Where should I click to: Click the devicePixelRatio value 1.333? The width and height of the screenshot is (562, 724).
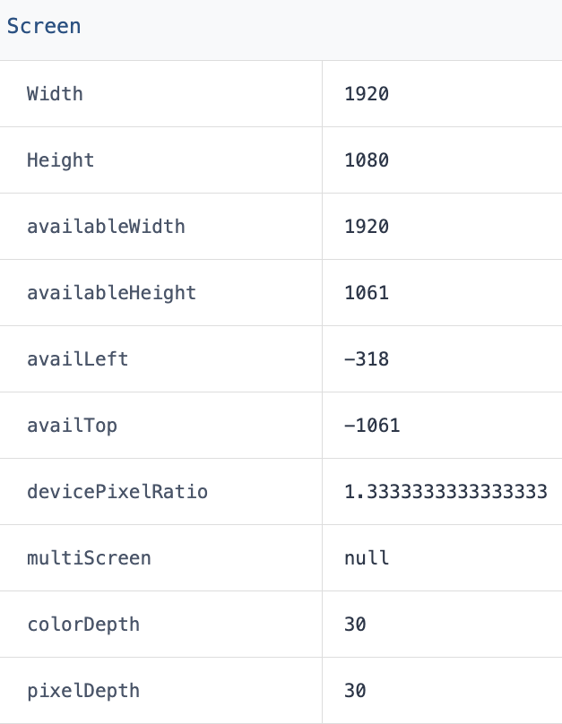pos(445,492)
